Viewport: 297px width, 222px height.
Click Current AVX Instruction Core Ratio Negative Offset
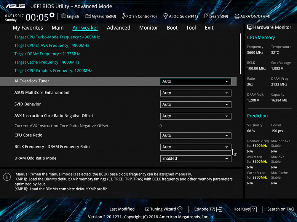click(x=61, y=126)
